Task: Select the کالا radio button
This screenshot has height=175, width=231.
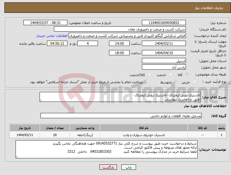Action: coord(187,74)
